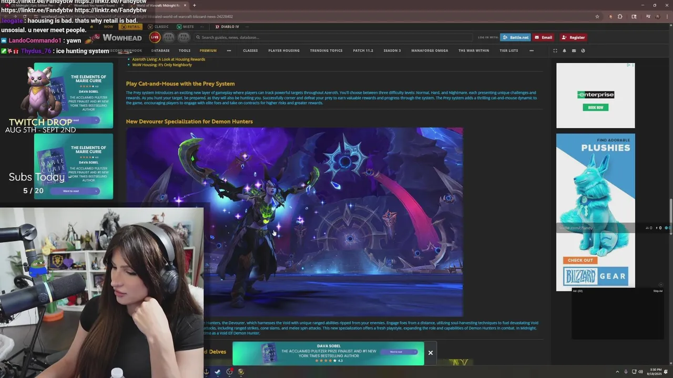Toggle fullscreen mode icon on Wowhead
The image size is (673, 378).
click(x=555, y=50)
